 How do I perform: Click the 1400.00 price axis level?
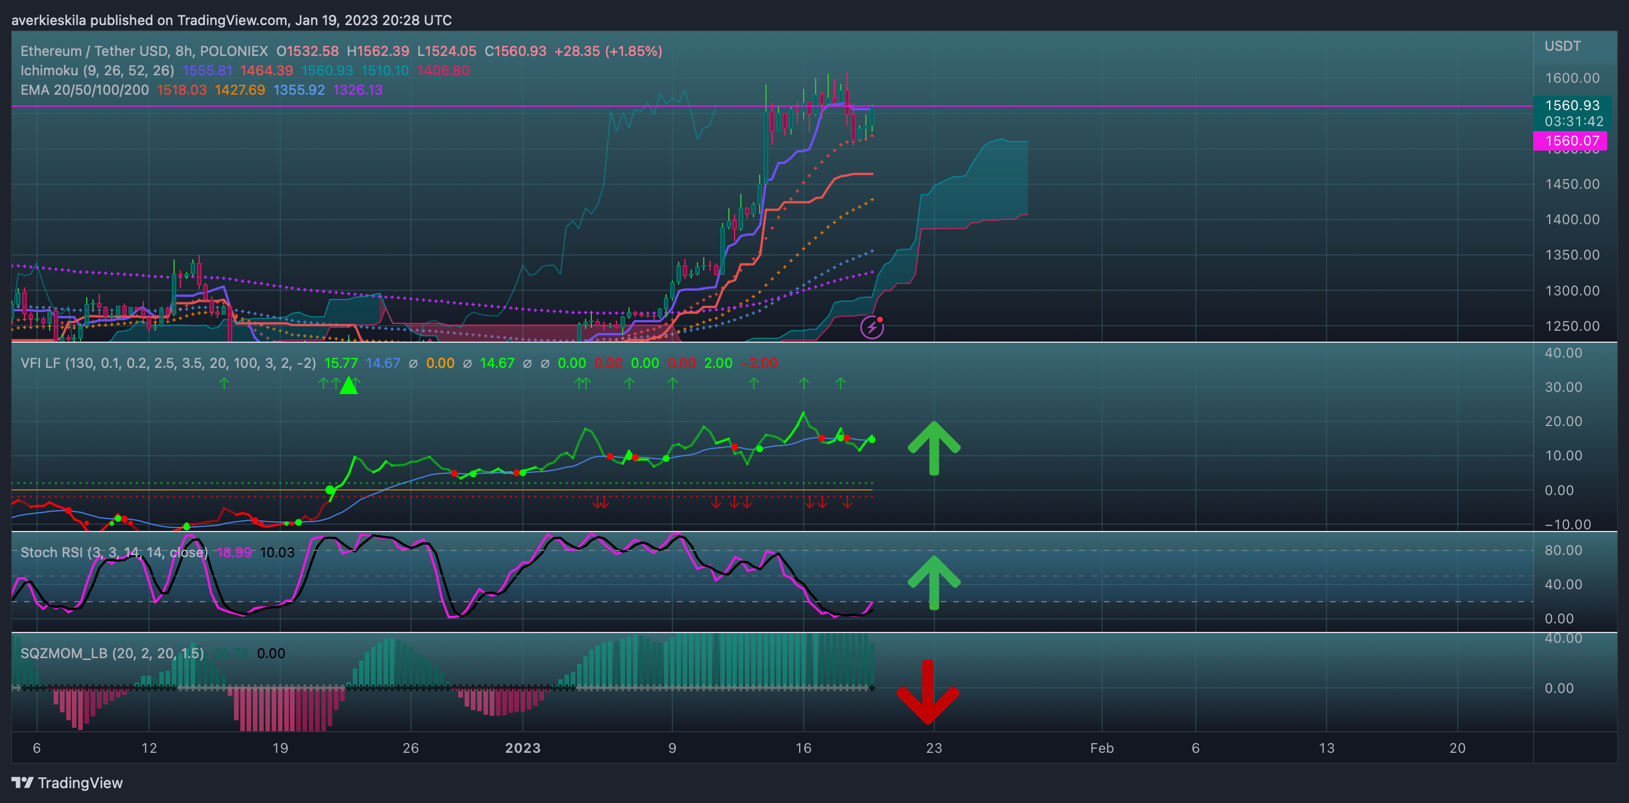point(1572,219)
